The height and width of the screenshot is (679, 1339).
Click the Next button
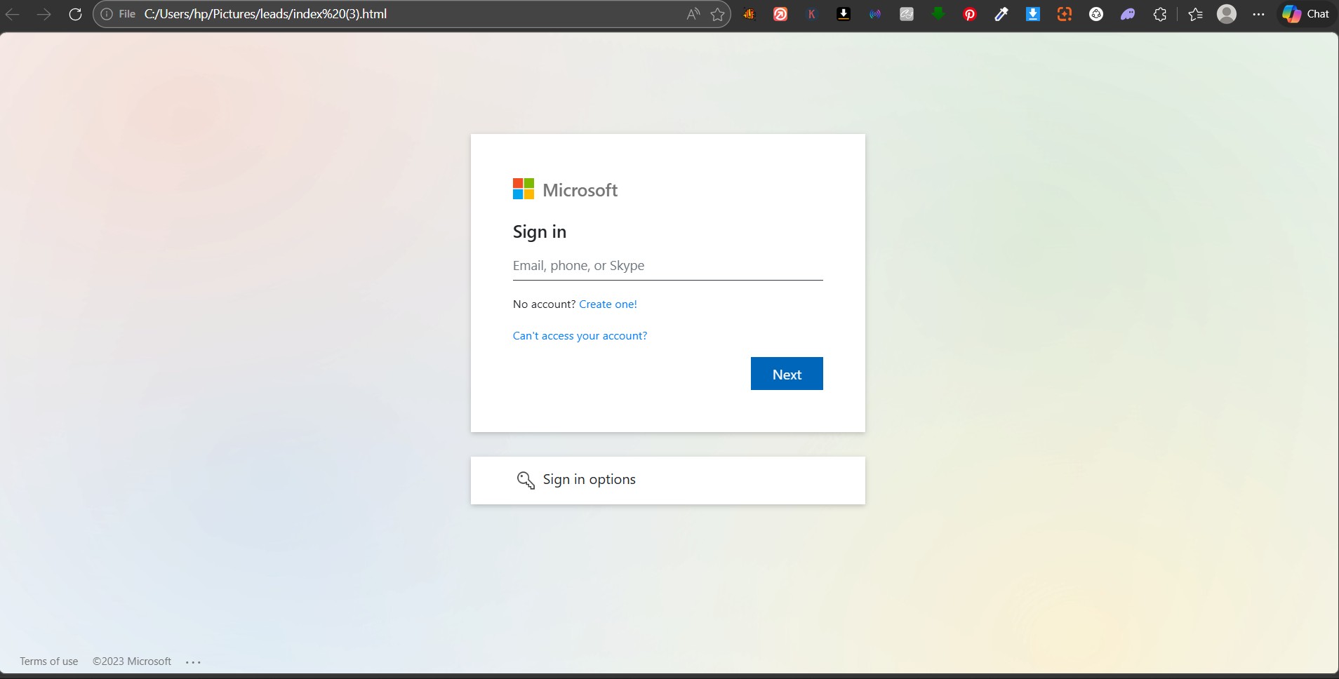tap(787, 374)
